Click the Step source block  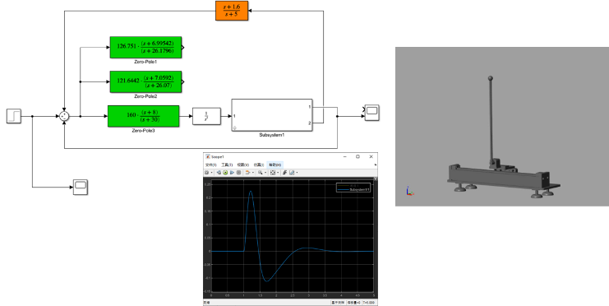tap(14, 116)
